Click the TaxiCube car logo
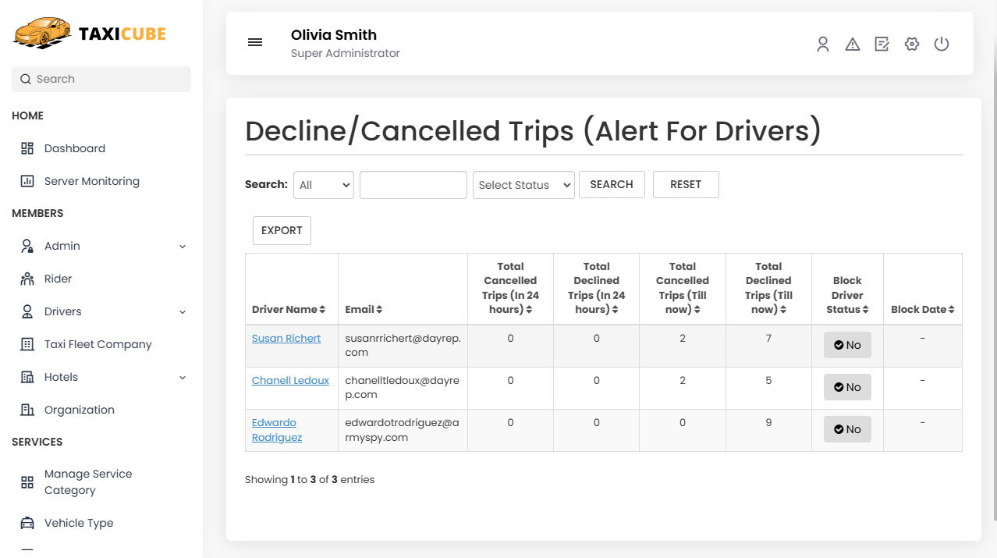997x558 pixels. pos(42,34)
